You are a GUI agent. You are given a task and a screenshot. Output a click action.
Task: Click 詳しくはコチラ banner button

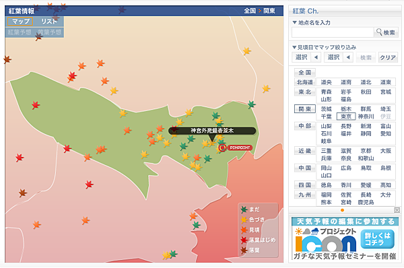pyautogui.click(x=378, y=239)
